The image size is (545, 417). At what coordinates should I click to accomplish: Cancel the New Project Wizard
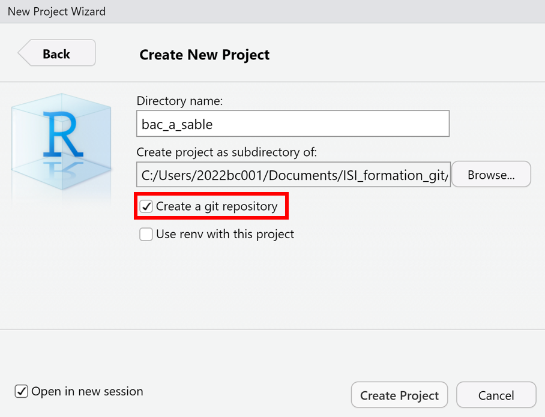coord(496,395)
